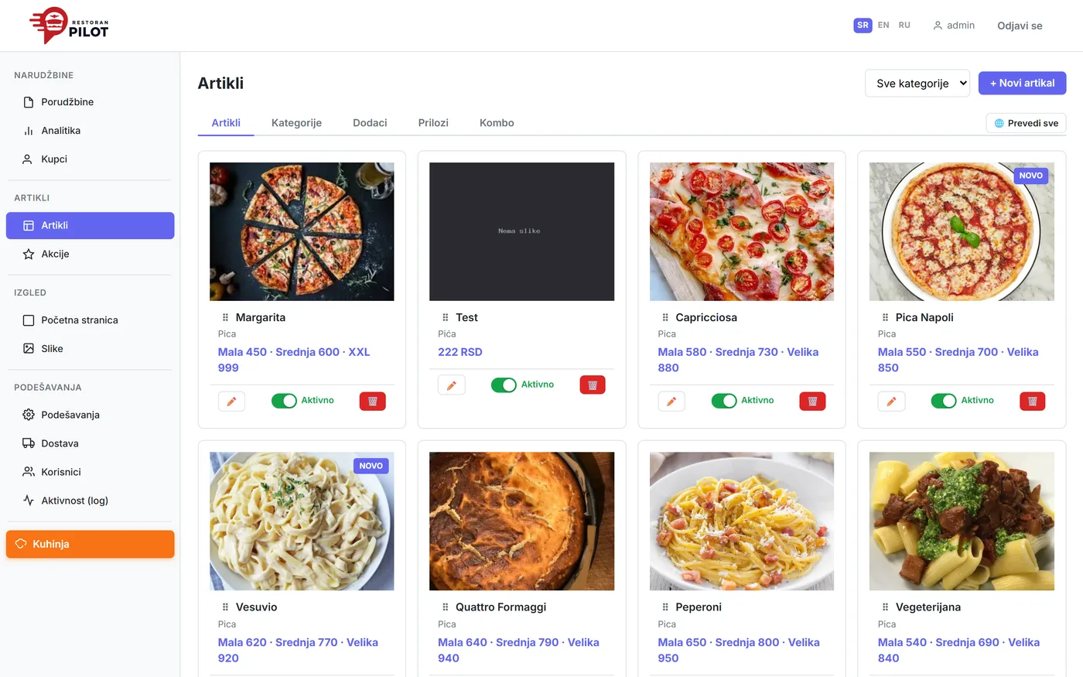The width and height of the screenshot is (1083, 677).
Task: Delete the Margarita item with trash icon
Action: [x=372, y=401]
